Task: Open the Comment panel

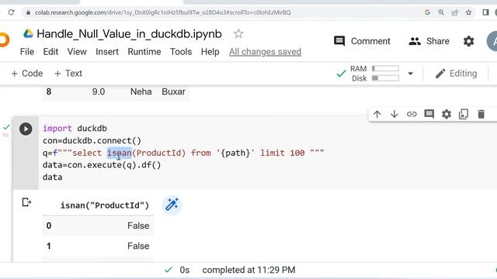Action: coord(362,41)
